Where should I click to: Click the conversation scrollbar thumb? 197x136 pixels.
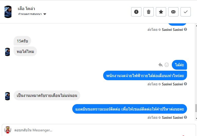click(x=196, y=108)
